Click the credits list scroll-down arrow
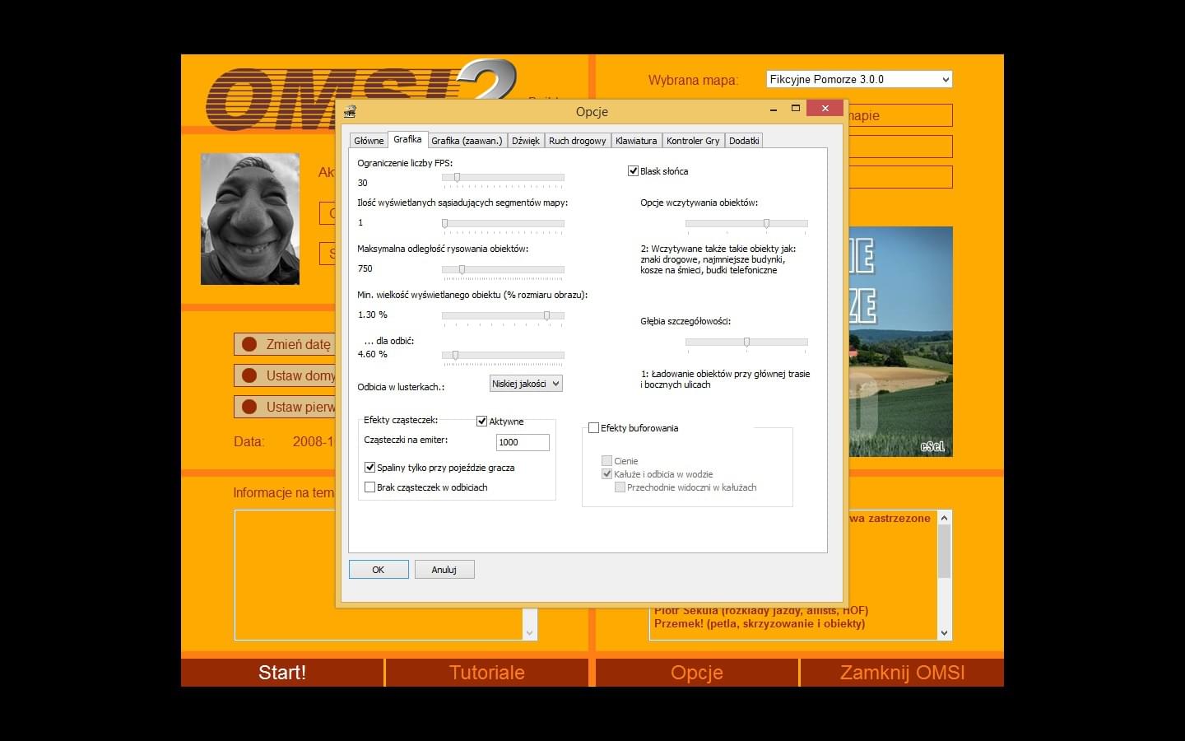This screenshot has width=1185, height=741. (x=944, y=633)
